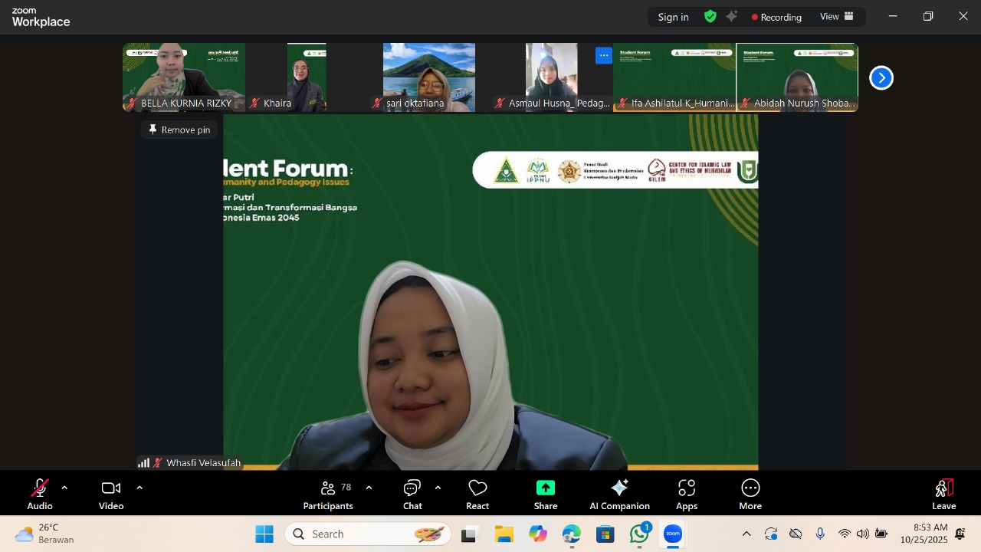Open the More options menu

tap(750, 495)
